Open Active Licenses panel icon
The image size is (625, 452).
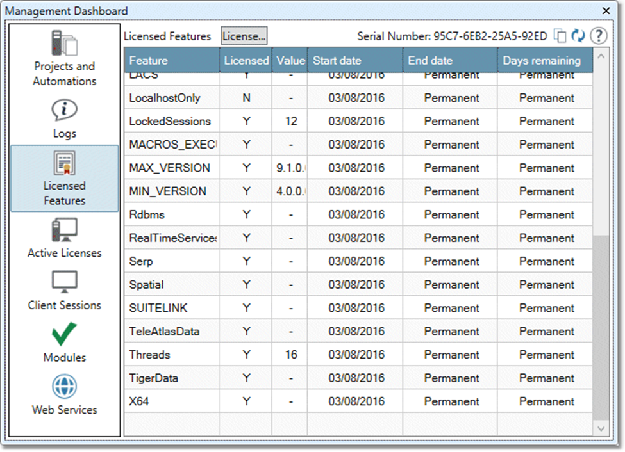click(x=64, y=230)
